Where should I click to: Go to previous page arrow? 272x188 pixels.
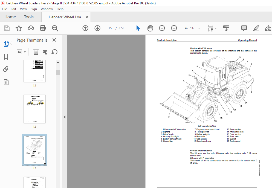(x=85, y=28)
